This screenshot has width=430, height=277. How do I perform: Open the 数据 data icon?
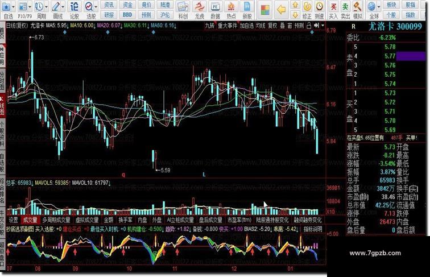(215, 7)
